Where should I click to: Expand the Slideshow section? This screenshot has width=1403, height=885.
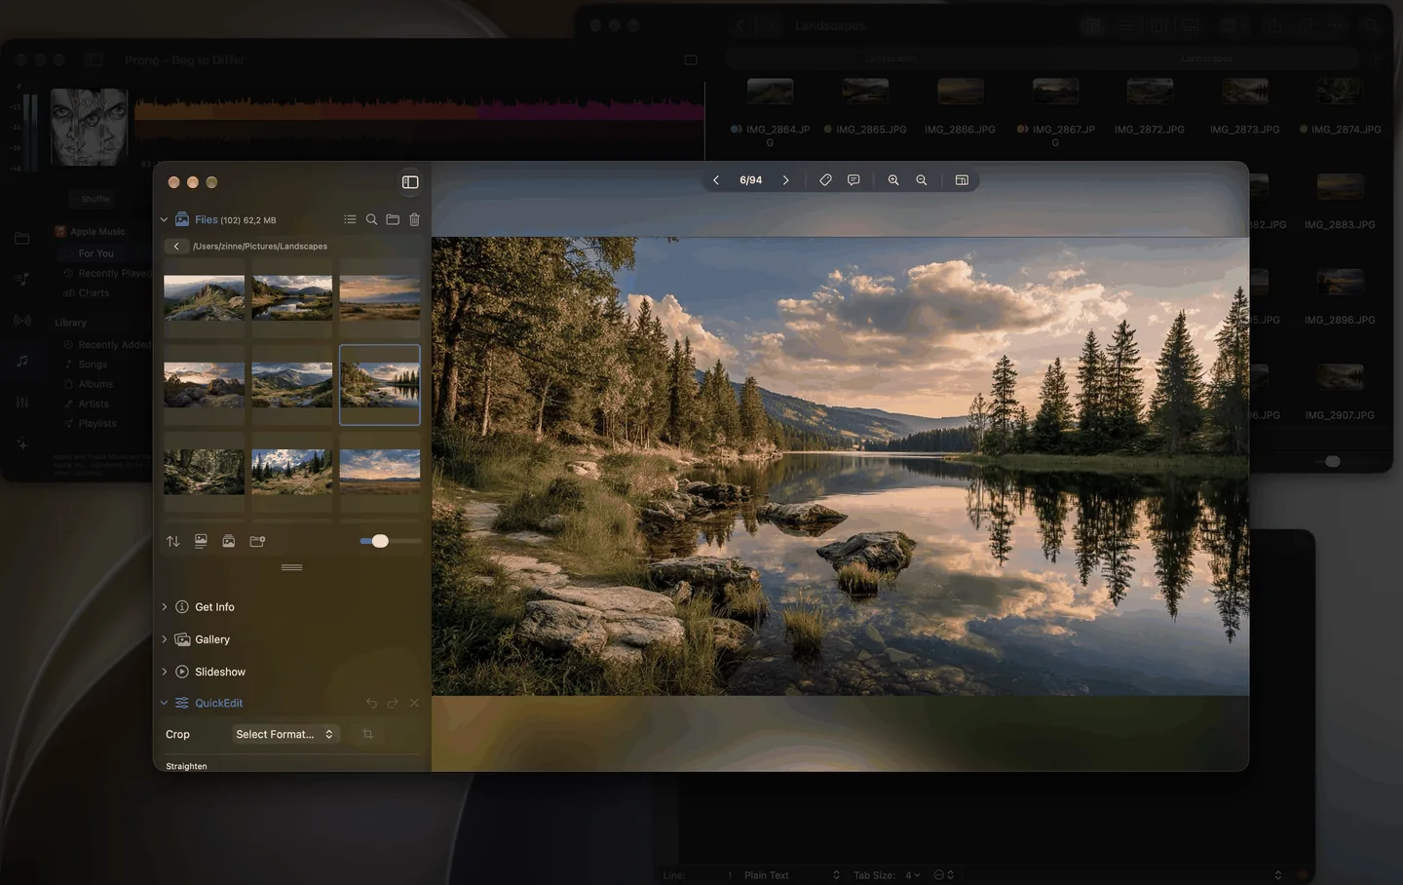pos(164,672)
